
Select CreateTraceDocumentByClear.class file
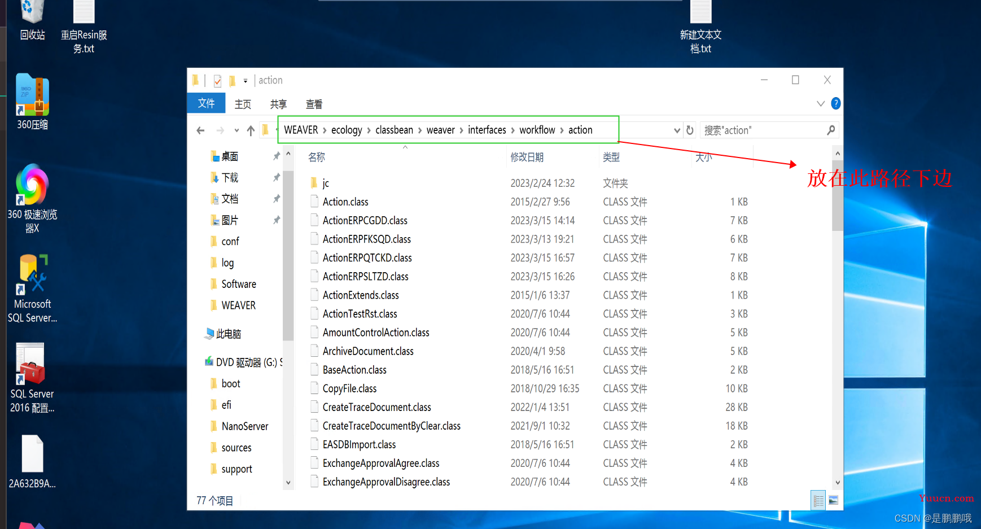pos(392,426)
